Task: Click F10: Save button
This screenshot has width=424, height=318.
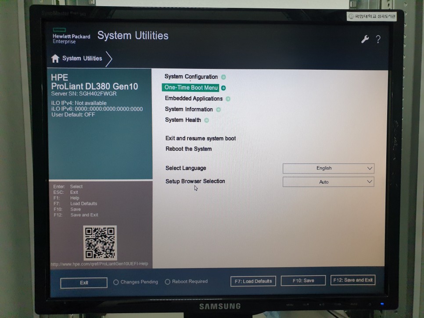Action: coord(303,281)
